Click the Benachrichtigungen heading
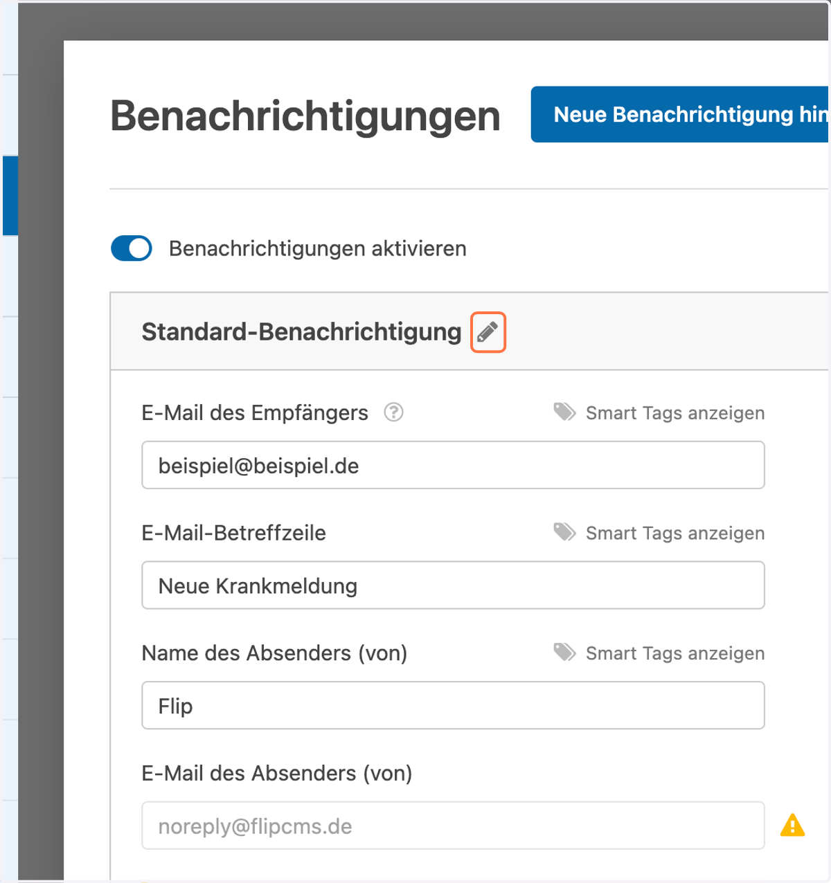The image size is (831, 883). [305, 116]
